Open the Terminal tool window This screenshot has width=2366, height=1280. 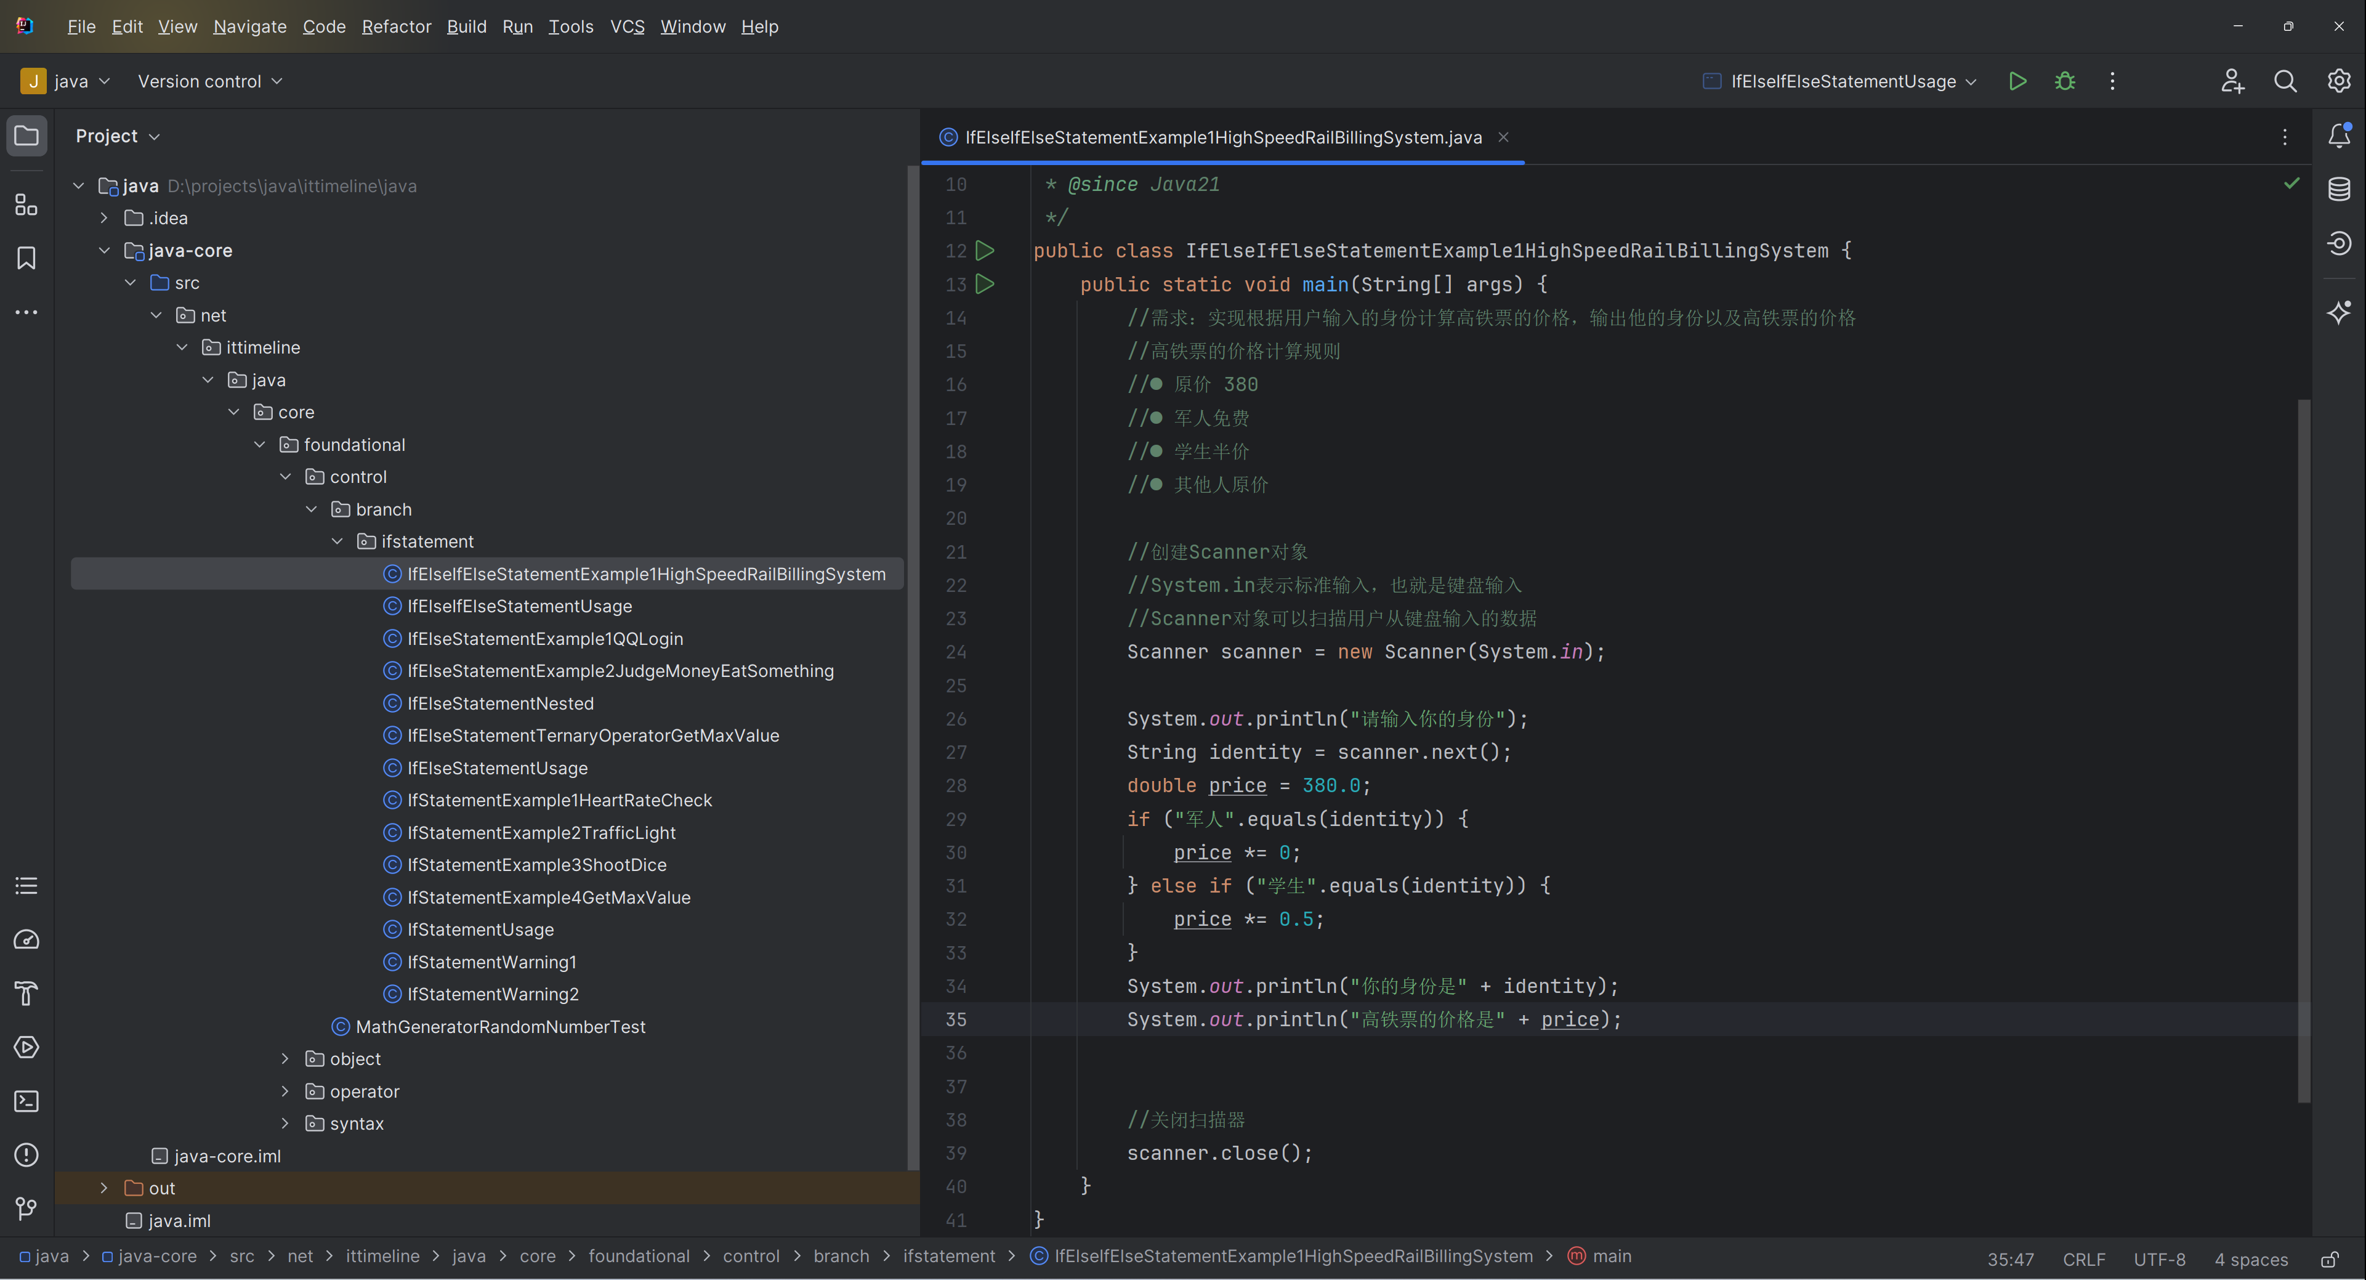[26, 1101]
